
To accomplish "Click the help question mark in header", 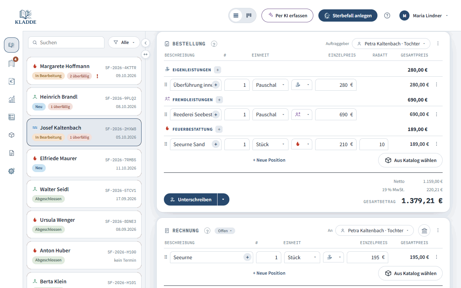I will [387, 15].
